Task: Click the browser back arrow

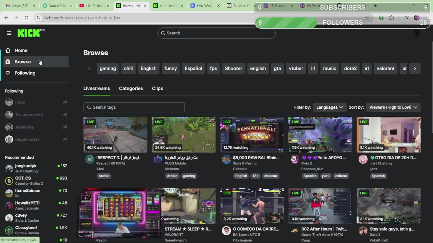Action: click(6, 18)
